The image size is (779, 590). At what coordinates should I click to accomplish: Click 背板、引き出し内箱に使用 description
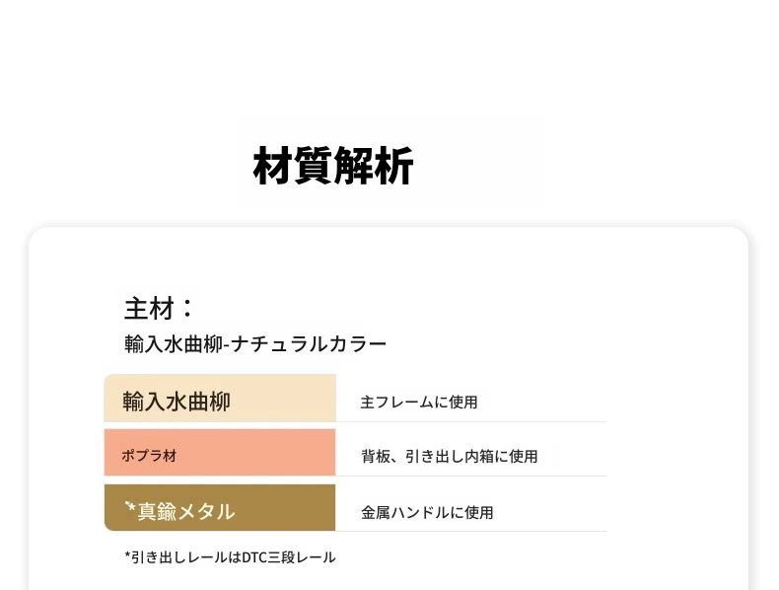tap(449, 456)
